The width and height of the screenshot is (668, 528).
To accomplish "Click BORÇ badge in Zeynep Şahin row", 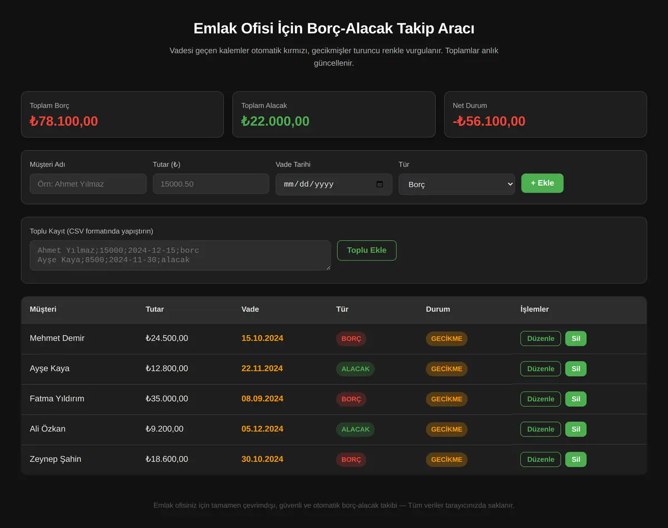I will 351,460.
